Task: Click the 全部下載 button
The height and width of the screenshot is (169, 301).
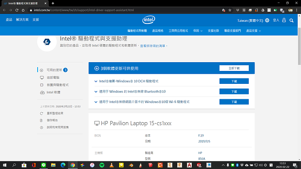Action: point(234,68)
